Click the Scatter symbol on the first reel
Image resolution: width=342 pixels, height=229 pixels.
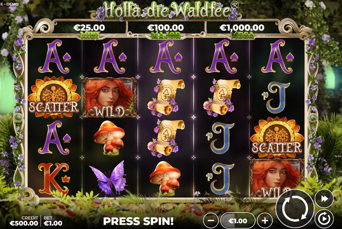54,97
